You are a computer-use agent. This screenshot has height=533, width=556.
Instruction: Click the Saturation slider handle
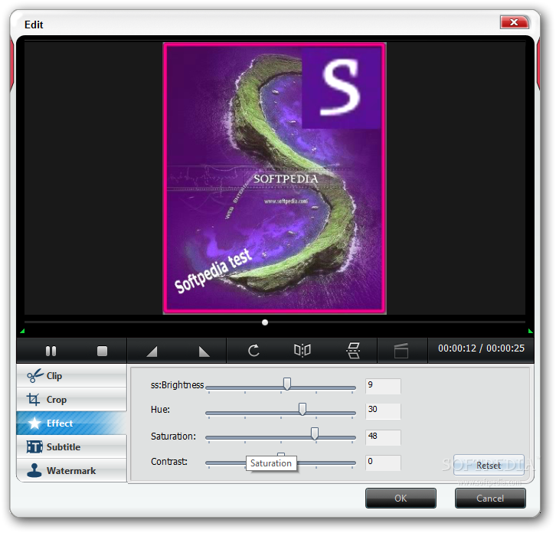point(315,433)
